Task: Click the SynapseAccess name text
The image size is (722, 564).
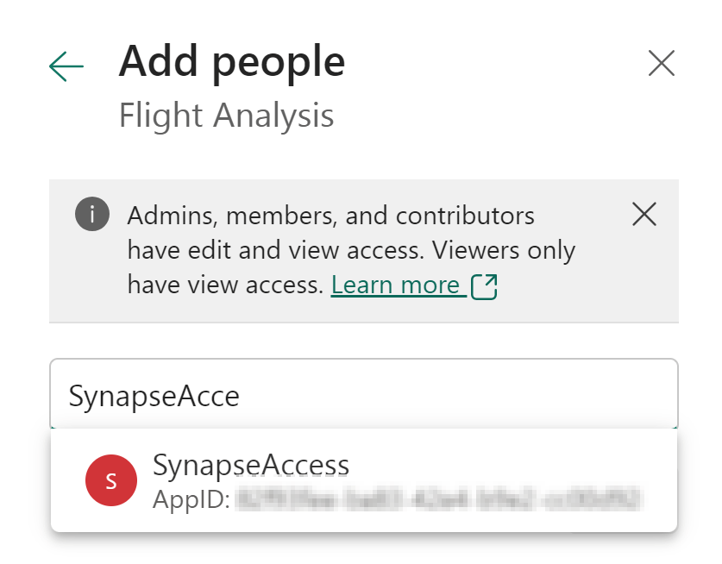Action: (x=250, y=465)
